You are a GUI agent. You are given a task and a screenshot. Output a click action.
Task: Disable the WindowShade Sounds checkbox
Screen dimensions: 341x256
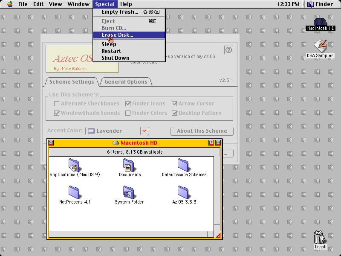57,113
